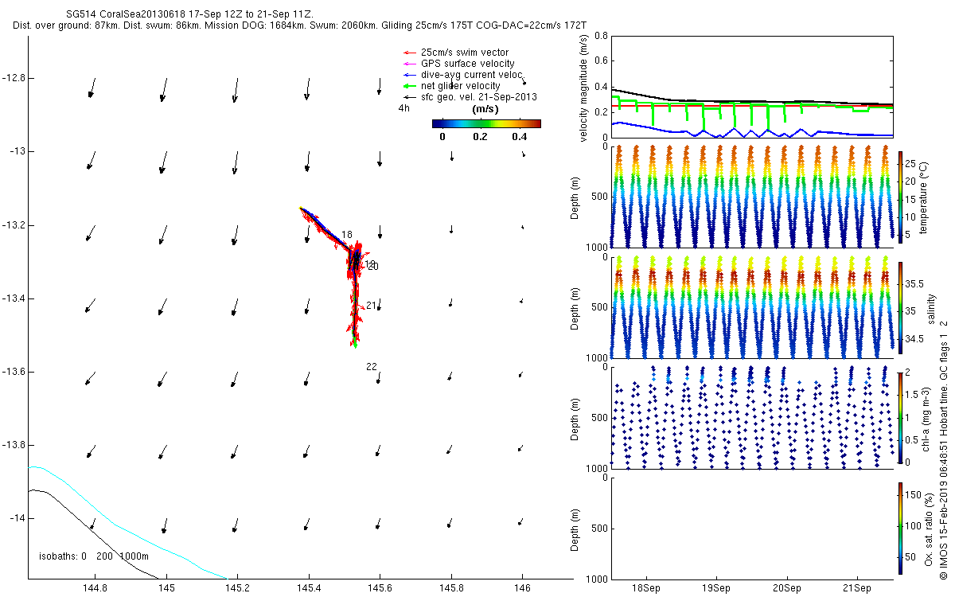Image resolution: width=955 pixels, height=597 pixels.
Task: Select the 'dive-avg current veloc.' legend label
Action: click(x=474, y=75)
